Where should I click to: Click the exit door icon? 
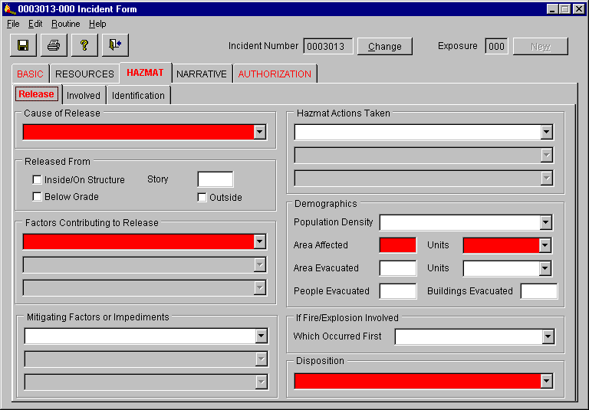pos(115,45)
